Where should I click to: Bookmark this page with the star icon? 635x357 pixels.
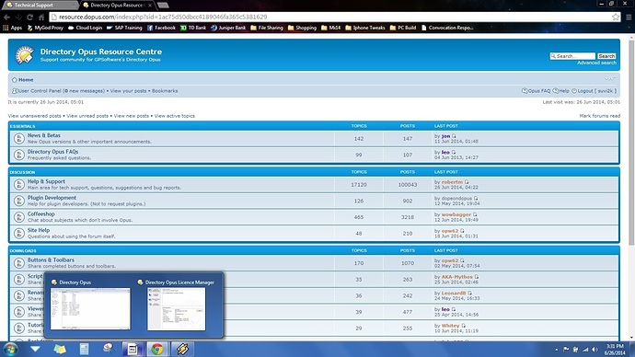[x=616, y=17]
